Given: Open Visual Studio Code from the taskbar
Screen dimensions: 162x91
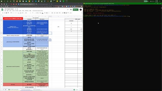Looking at the screenshot, I should 35,1.
